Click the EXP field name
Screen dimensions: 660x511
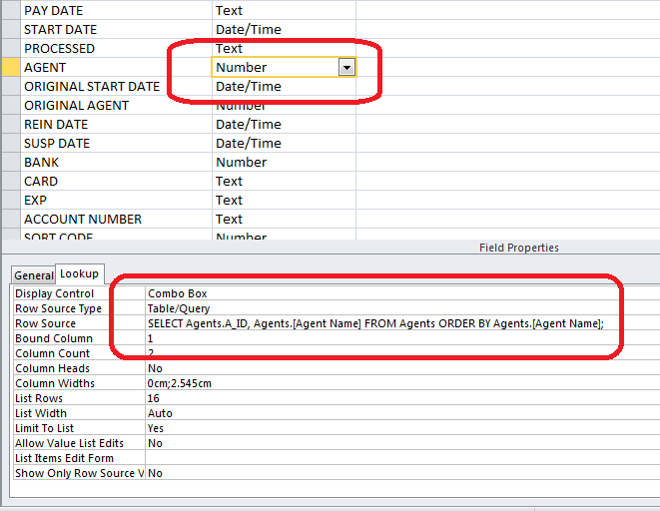pos(35,200)
